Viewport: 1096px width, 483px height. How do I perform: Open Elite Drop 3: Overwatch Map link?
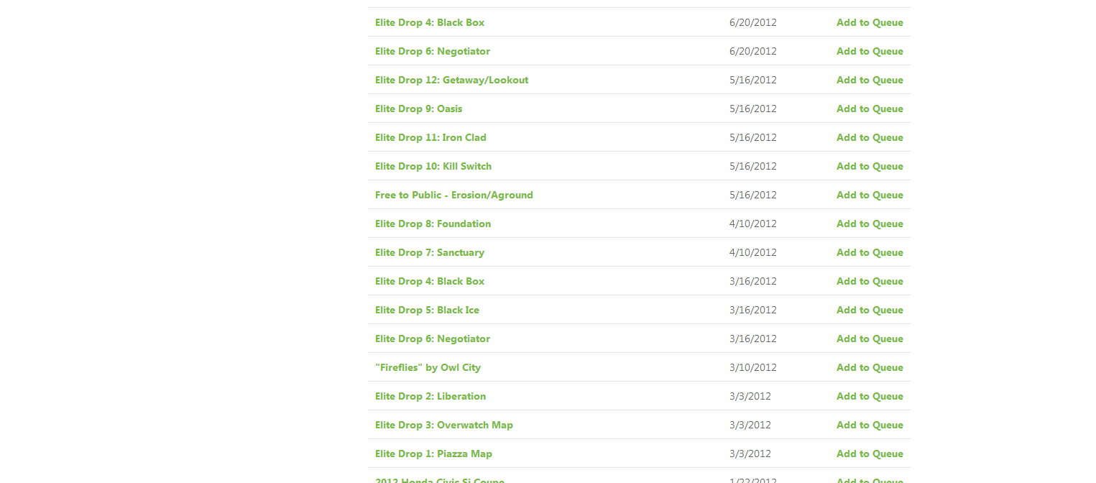444,425
